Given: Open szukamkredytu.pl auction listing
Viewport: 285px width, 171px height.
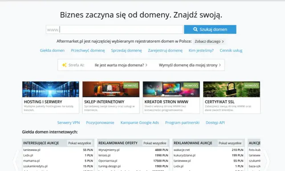Looking at the screenshot, I should pos(36,166).
